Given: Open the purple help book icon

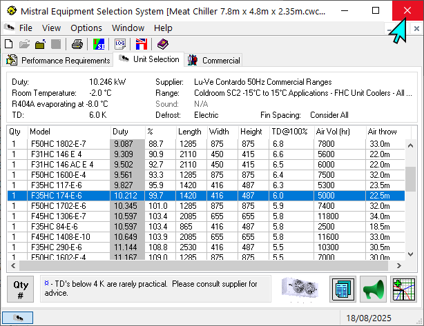Looking at the screenshot, I should click(163, 44).
